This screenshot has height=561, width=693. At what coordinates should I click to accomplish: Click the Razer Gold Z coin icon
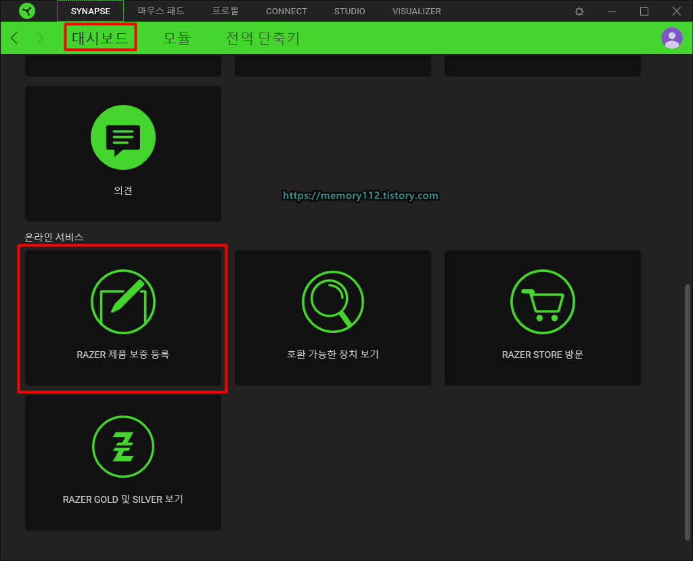point(123,447)
